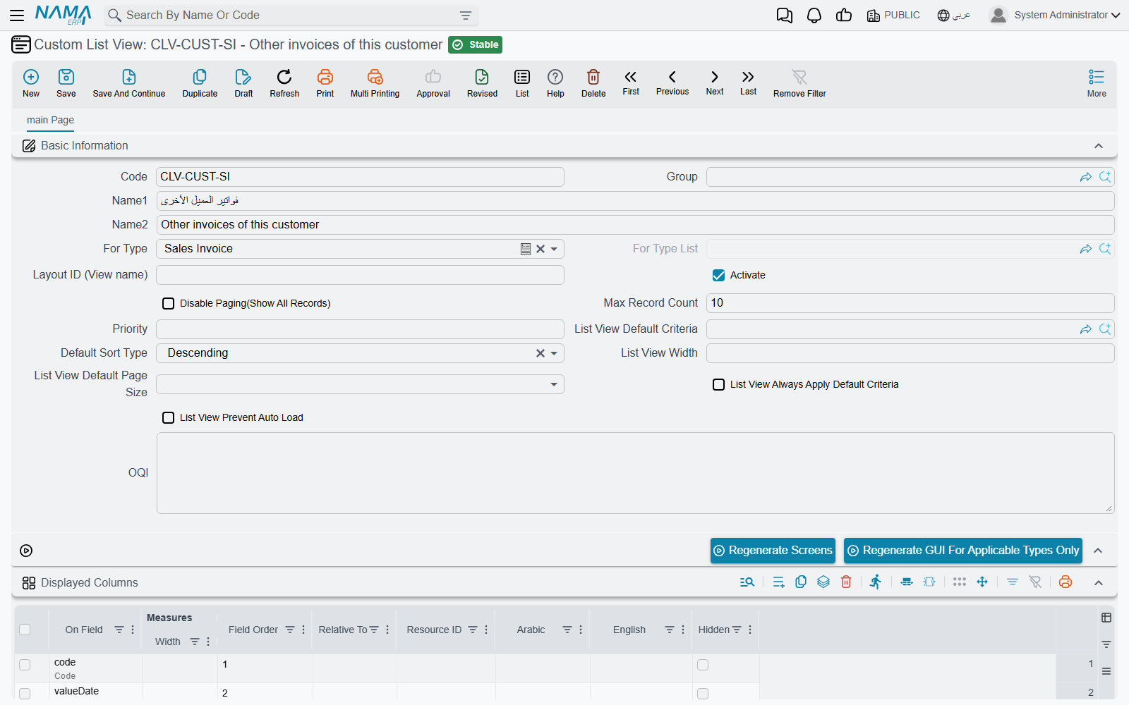Check List View Always Apply Default Criteria
1129x705 pixels.
click(718, 384)
